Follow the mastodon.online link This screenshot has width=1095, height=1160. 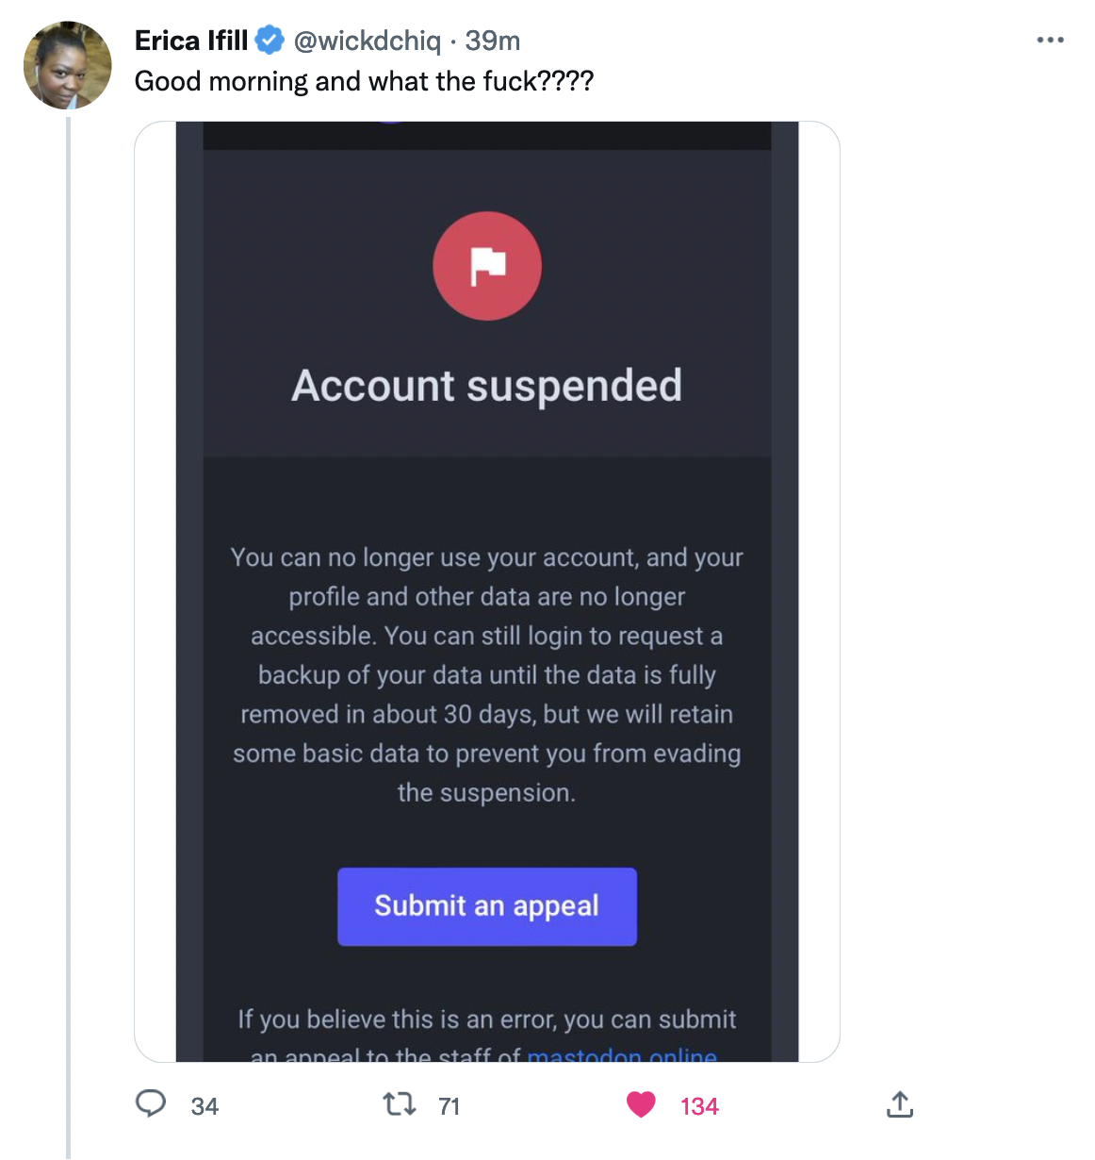point(622,1055)
